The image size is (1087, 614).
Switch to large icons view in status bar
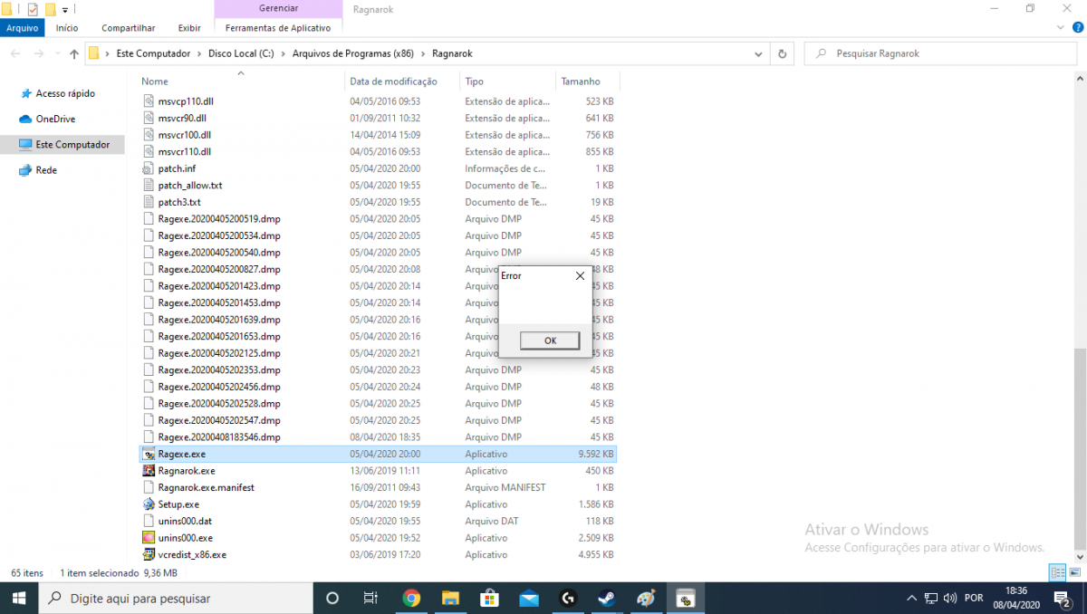click(1073, 572)
